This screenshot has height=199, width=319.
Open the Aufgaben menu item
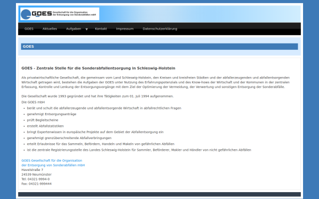click(73, 29)
